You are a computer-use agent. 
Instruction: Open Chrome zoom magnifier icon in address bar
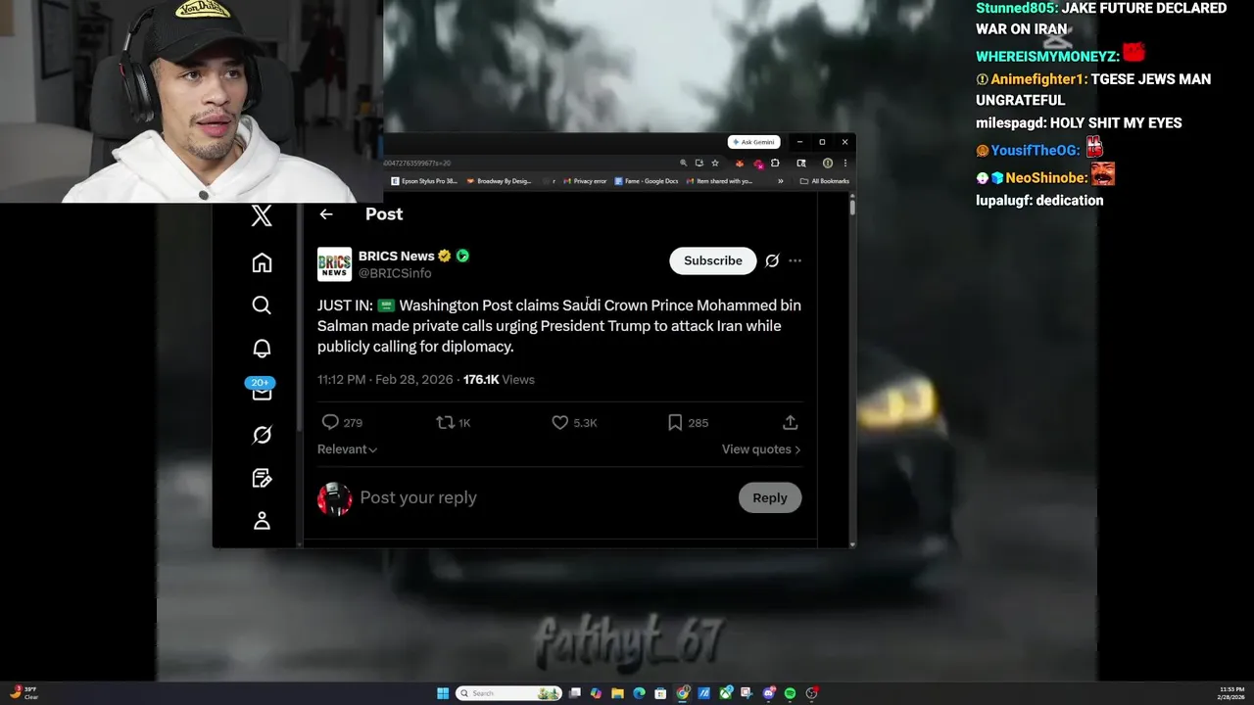point(683,163)
